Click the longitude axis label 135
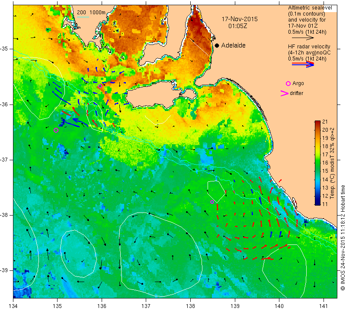346x311 pixels. [58, 306]
